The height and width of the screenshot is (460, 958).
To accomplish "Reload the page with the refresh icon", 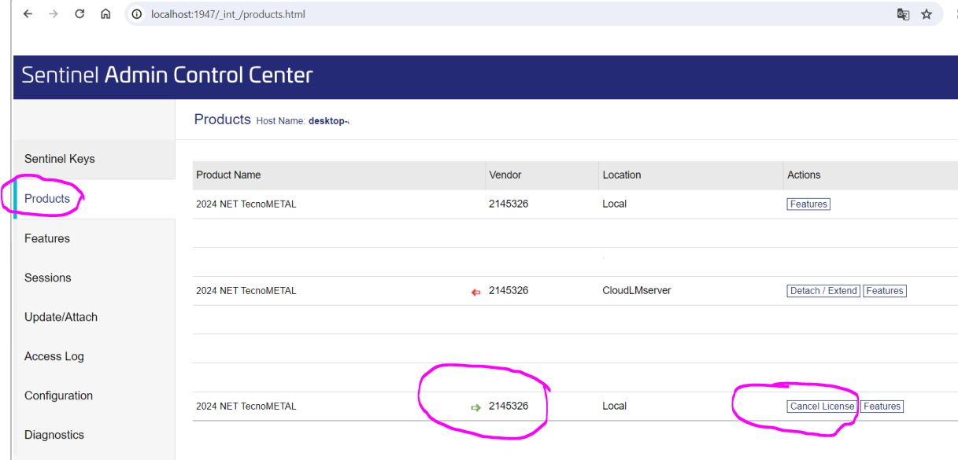I will tap(80, 14).
